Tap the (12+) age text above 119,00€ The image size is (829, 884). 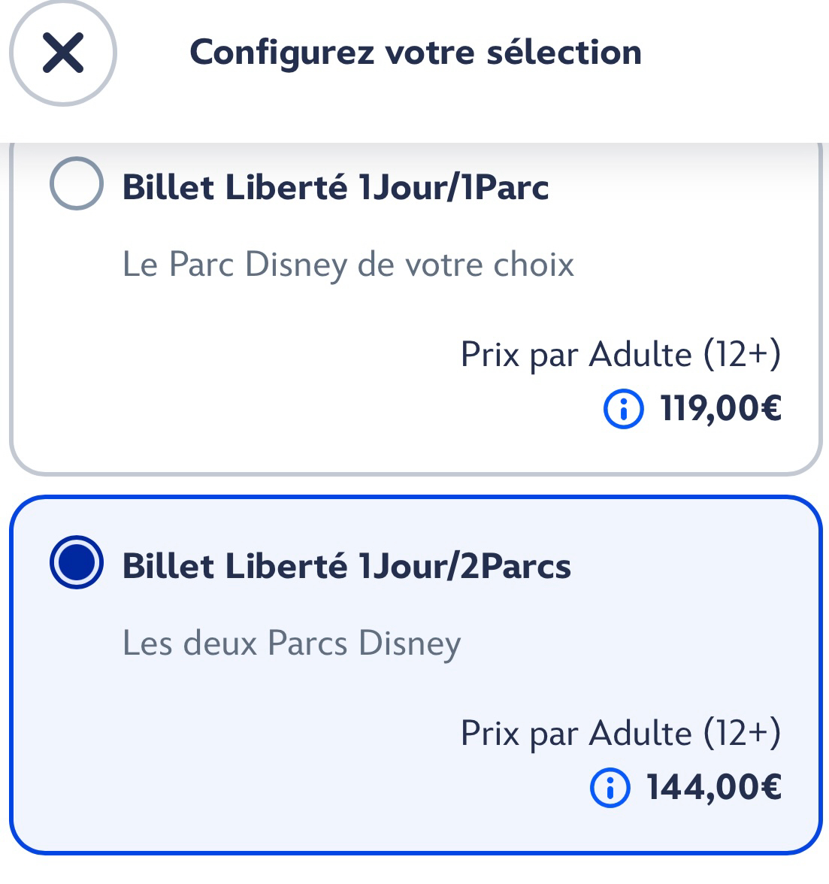click(742, 354)
